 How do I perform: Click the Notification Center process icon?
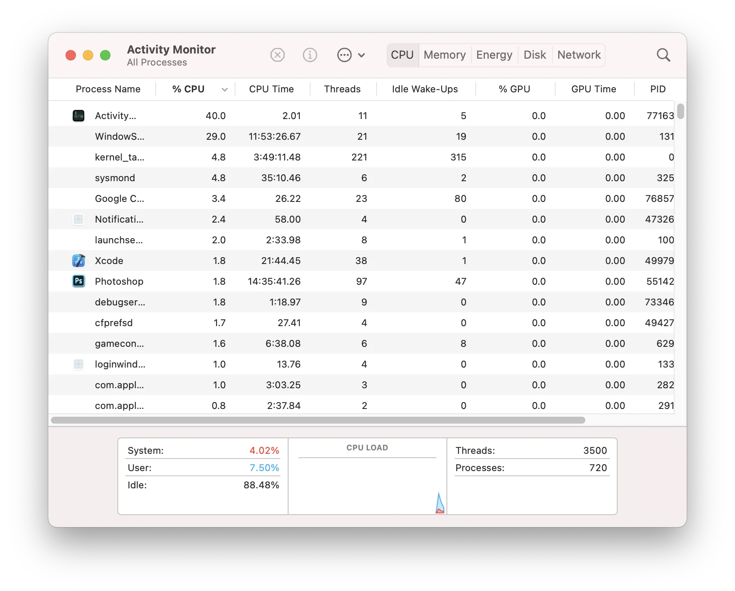pyautogui.click(x=79, y=219)
